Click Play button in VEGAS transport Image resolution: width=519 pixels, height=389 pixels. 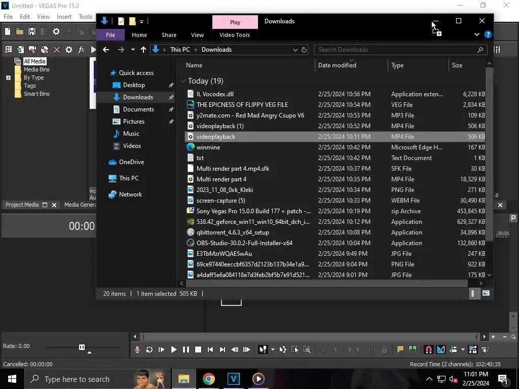coord(173,349)
